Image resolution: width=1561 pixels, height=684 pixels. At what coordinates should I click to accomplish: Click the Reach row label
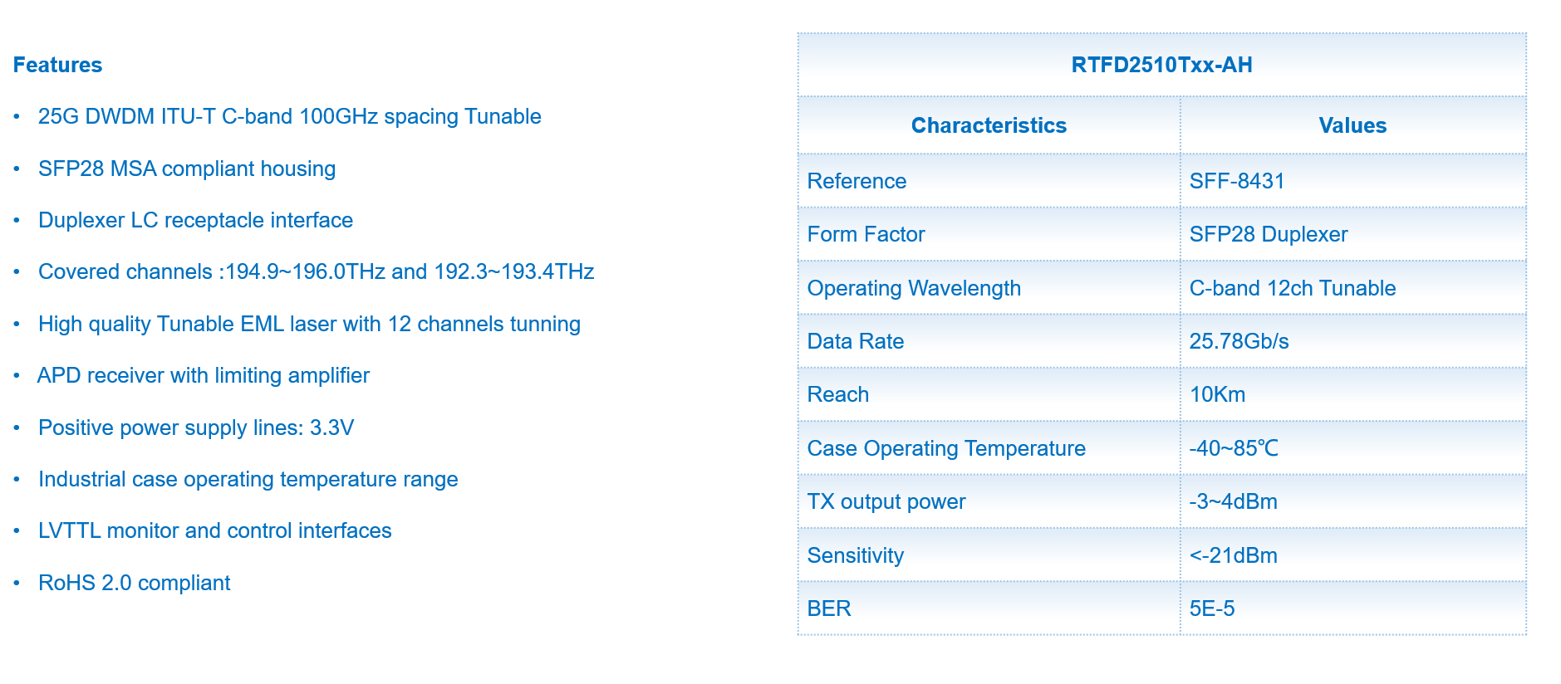837,394
